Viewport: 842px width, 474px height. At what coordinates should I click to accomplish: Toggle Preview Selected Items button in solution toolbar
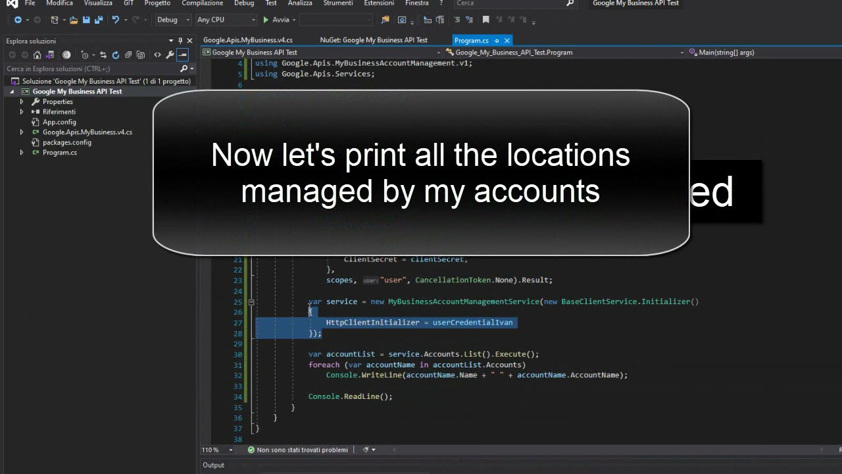(182, 55)
